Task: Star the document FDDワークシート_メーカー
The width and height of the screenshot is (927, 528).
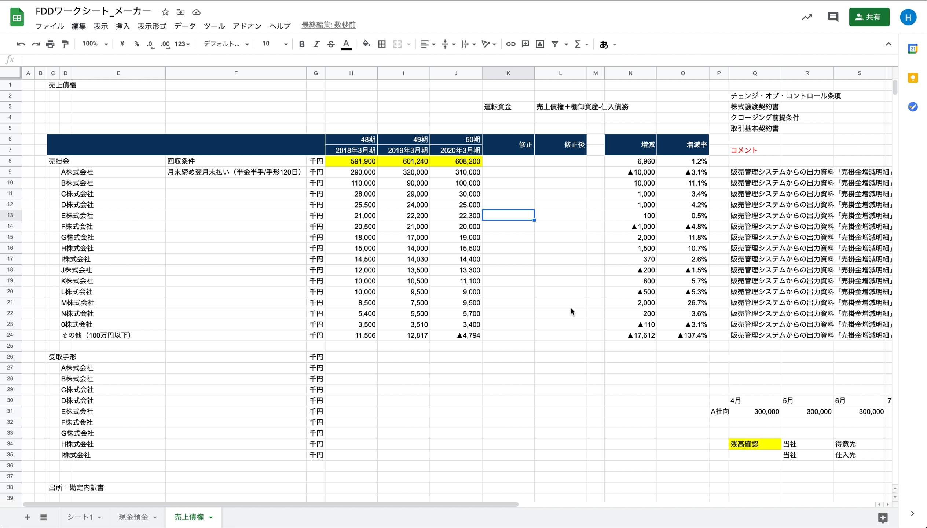Action: coord(165,12)
